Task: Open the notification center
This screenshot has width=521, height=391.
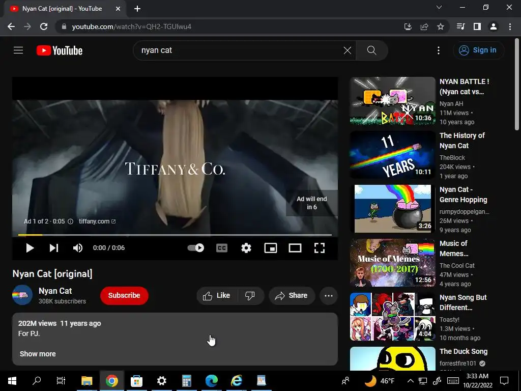Action: tap(504, 381)
